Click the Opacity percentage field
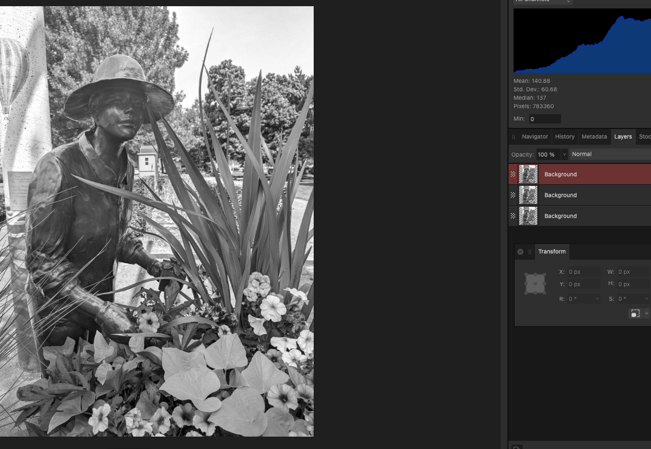Screen dimensions: 651x449 548,154
